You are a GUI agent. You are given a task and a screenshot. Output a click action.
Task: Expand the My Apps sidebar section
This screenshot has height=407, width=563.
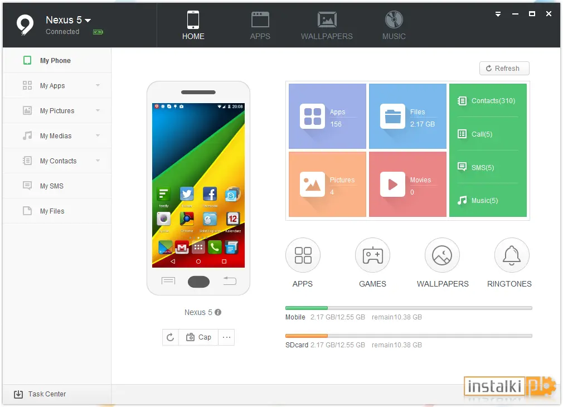(x=98, y=85)
